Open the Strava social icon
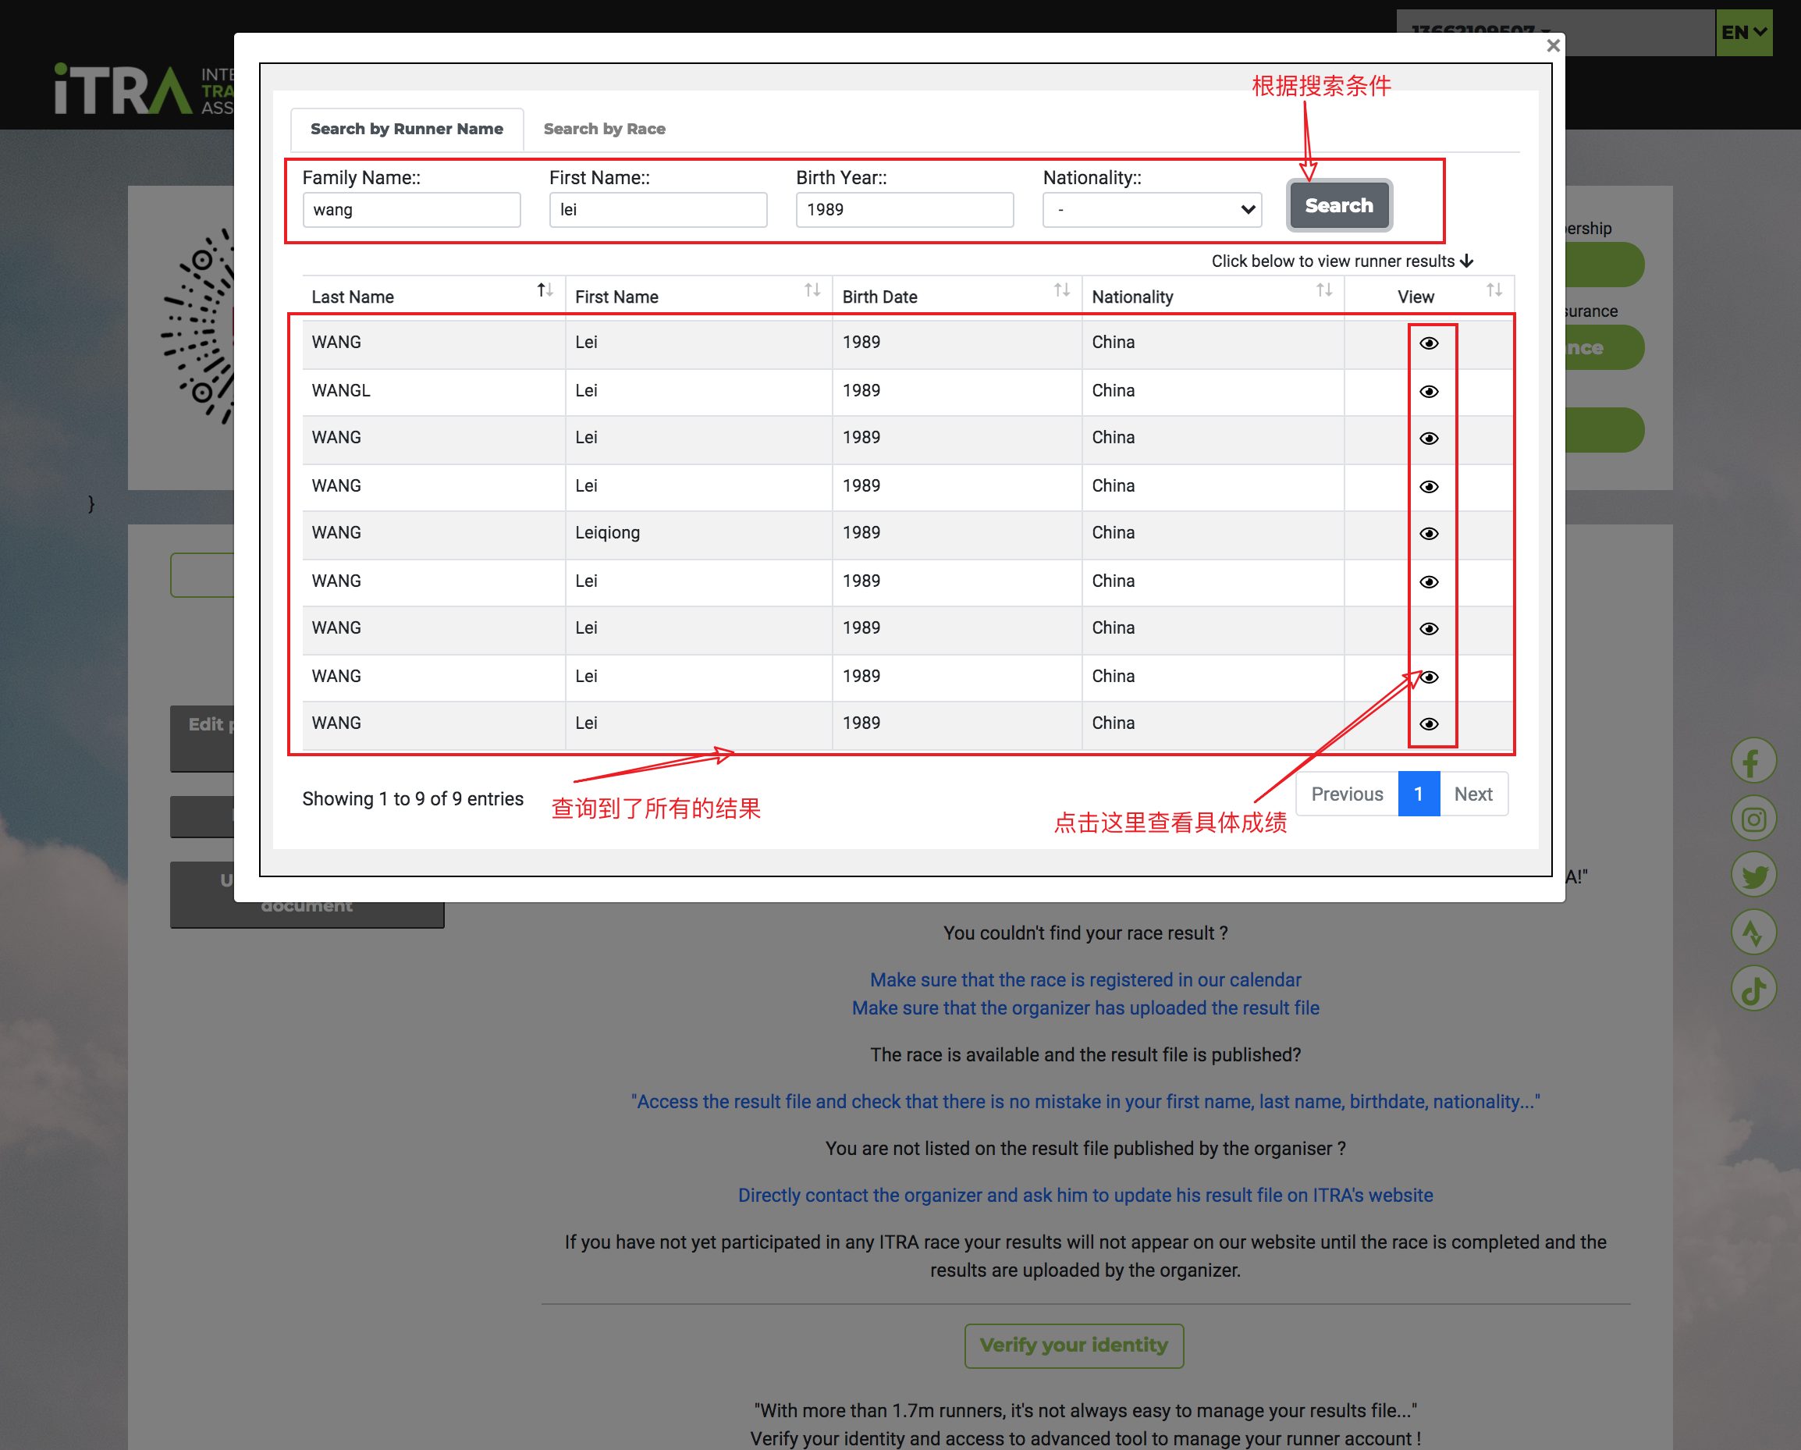1801x1450 pixels. pos(1753,932)
